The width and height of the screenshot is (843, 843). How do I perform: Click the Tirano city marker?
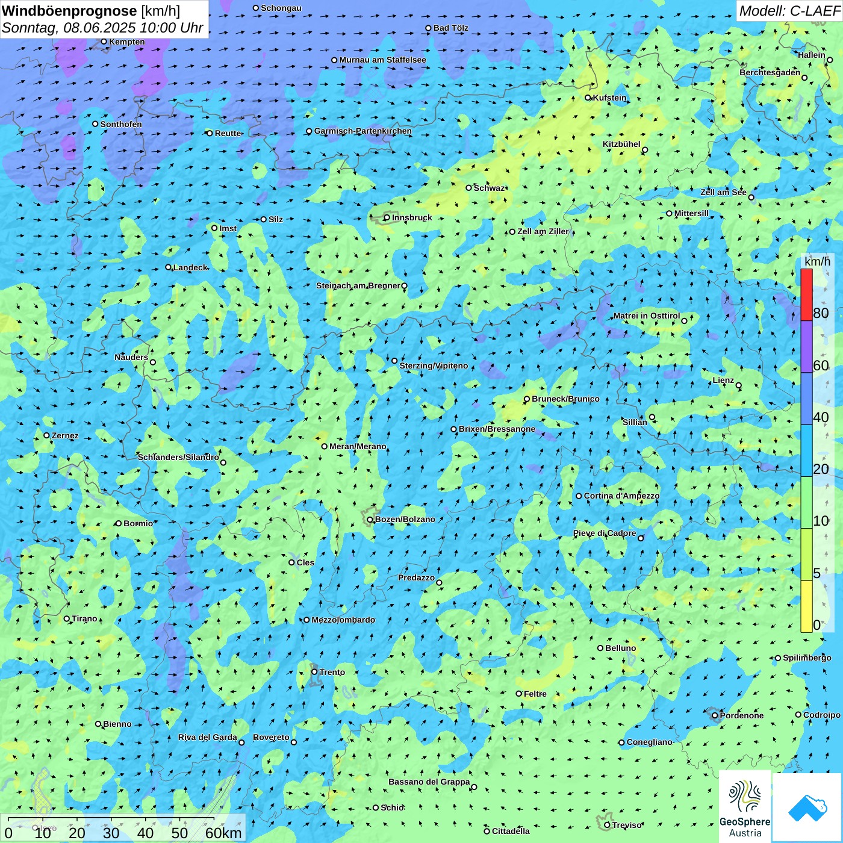point(67,618)
